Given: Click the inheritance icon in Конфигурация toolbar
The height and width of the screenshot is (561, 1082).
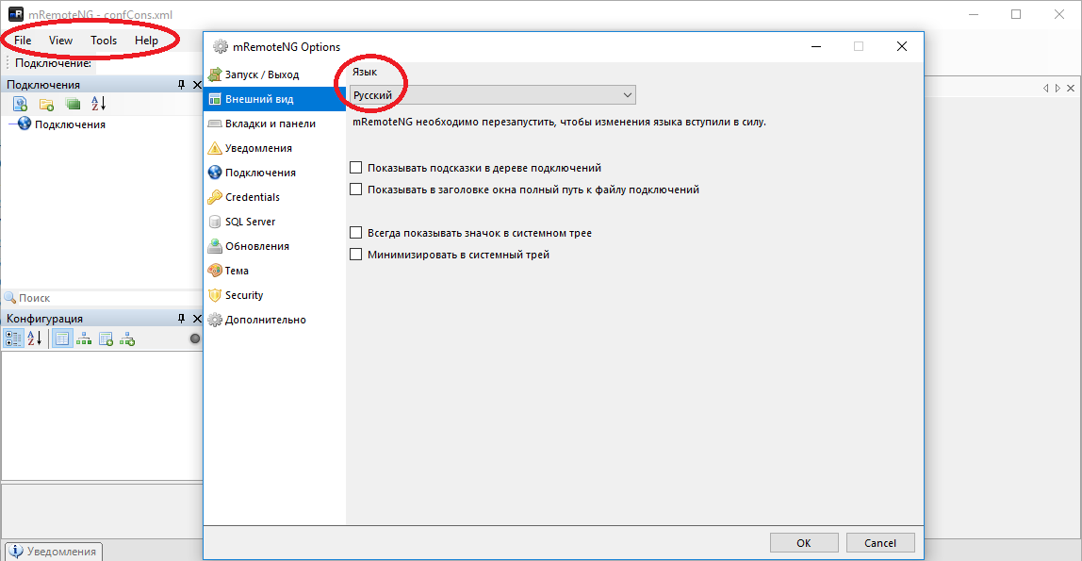Looking at the screenshot, I should click(84, 338).
